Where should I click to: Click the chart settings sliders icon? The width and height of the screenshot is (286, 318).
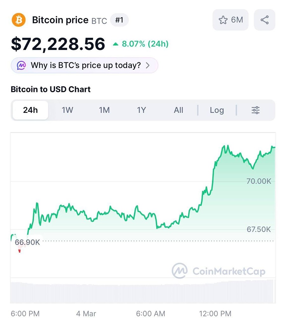pyautogui.click(x=255, y=110)
